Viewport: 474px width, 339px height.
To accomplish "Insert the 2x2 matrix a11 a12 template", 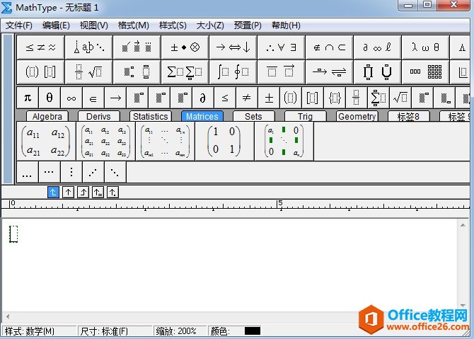I will pos(46,141).
